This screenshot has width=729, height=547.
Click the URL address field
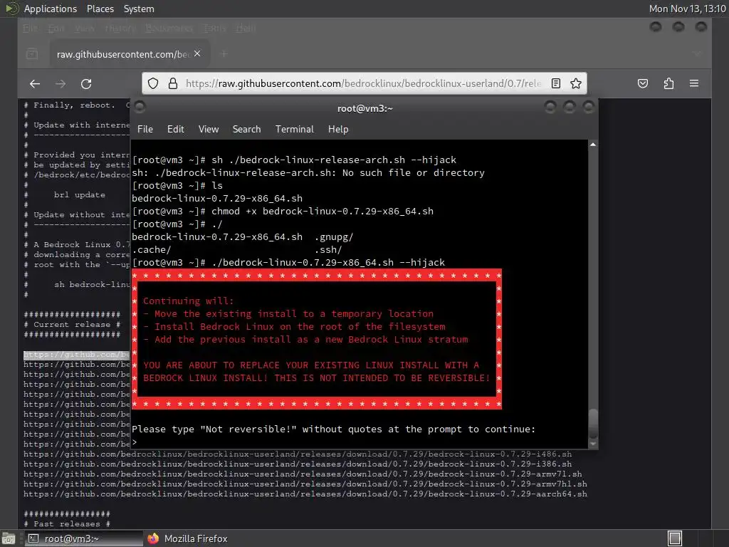click(x=362, y=84)
